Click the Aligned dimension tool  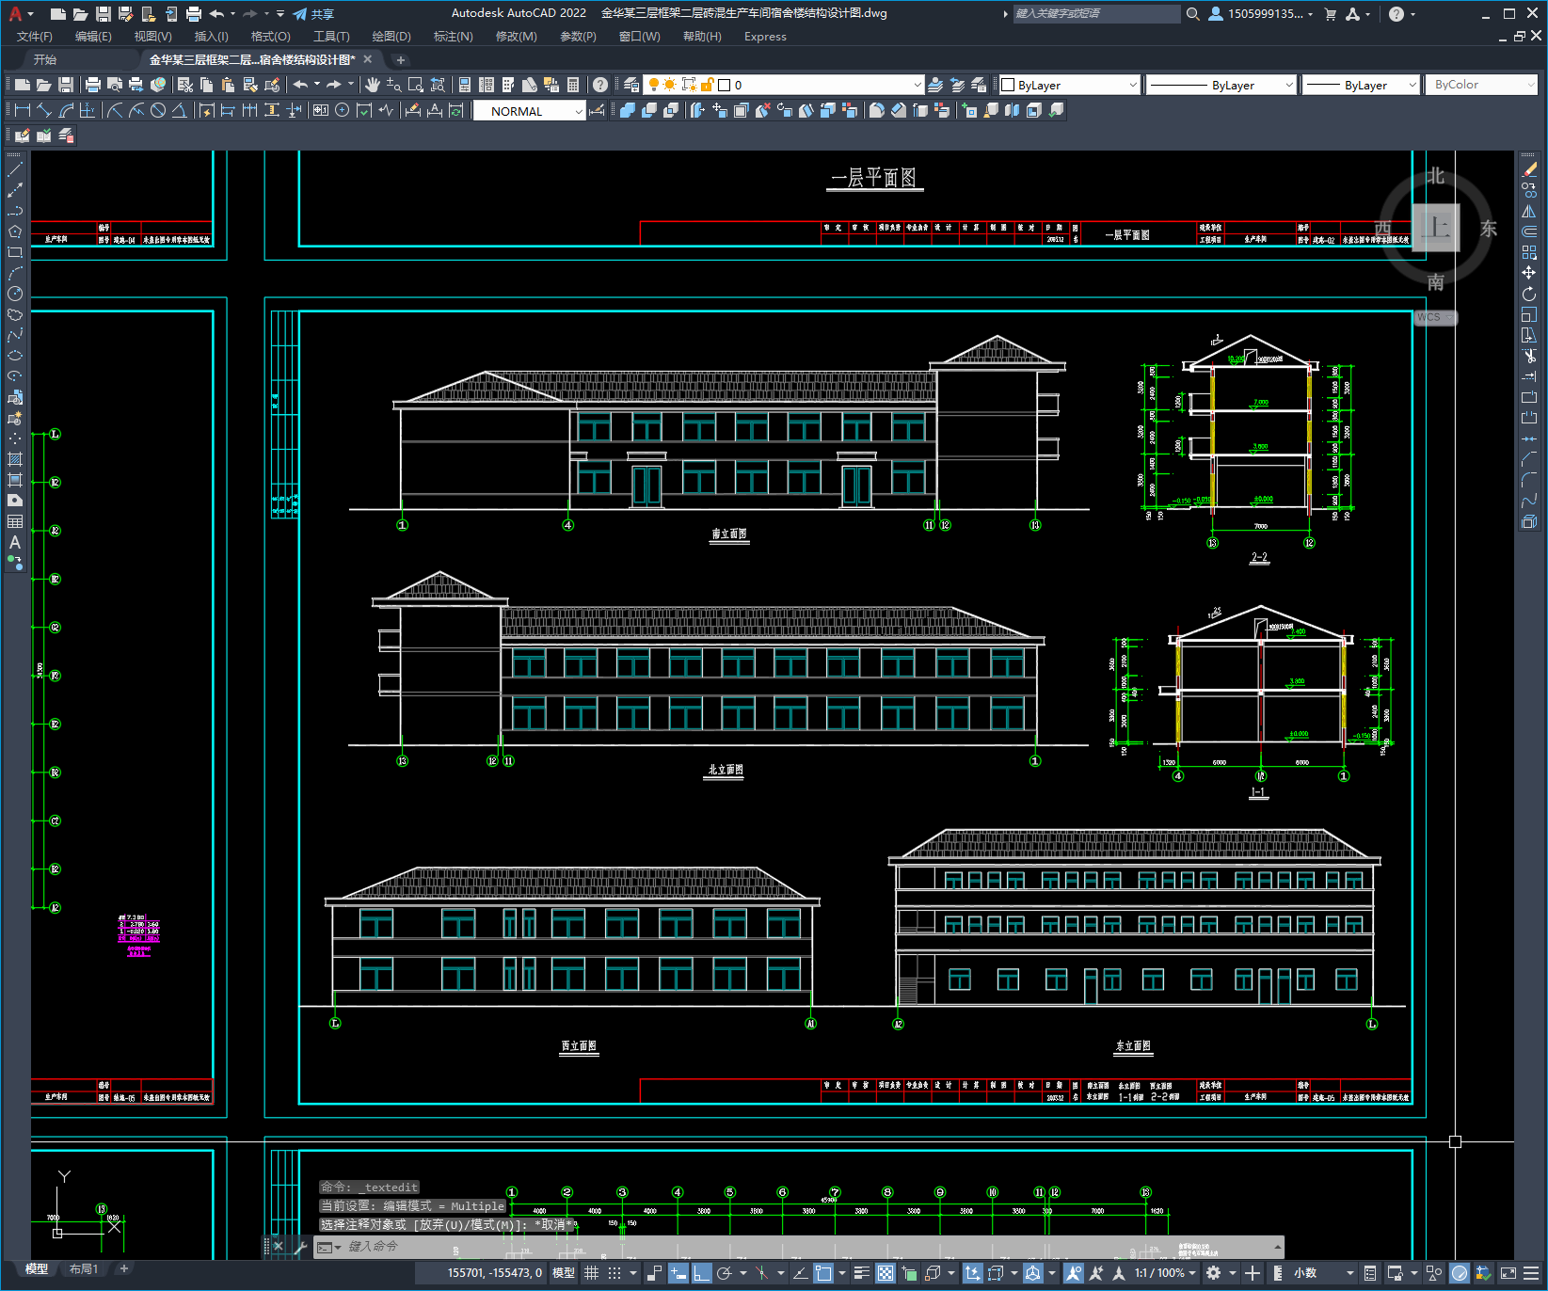[x=44, y=110]
